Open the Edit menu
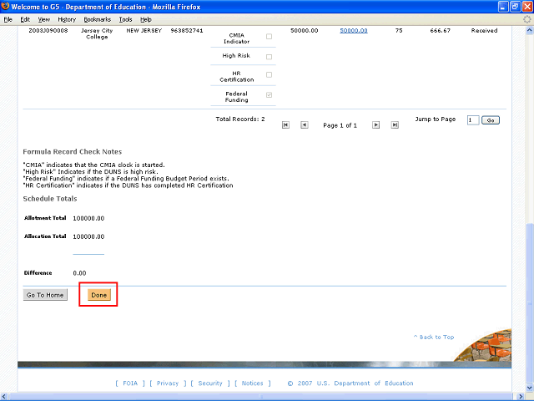534x401 pixels. click(25, 19)
